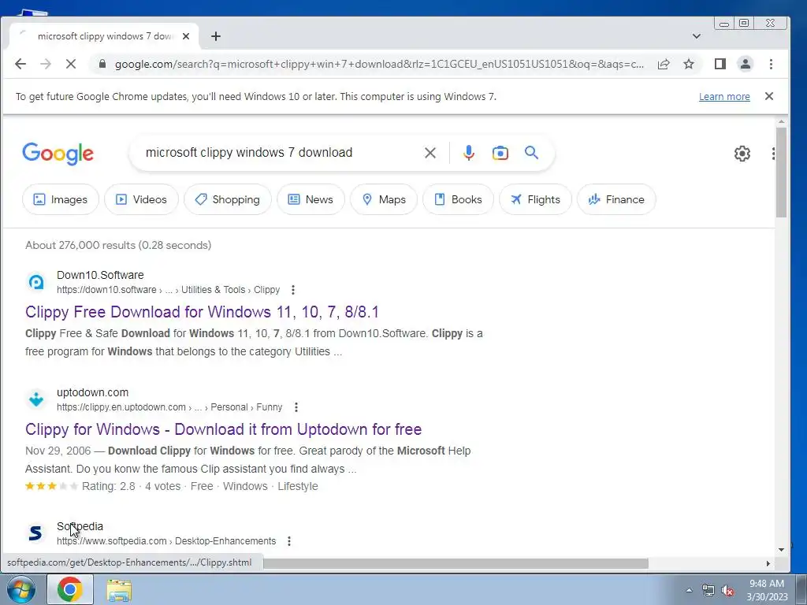Screen dimensions: 807x605
Task: Switch to Books results
Action: tap(458, 199)
